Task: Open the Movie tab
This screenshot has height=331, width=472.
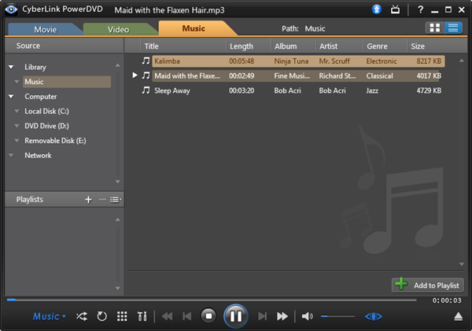Action: [45, 29]
